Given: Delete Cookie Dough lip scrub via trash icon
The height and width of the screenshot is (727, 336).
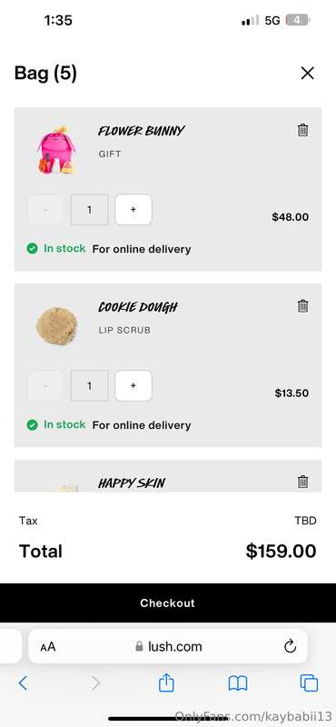Looking at the screenshot, I should tap(302, 306).
